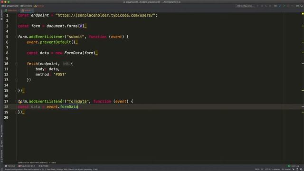
Task: Click line number 20 in the gutter
Action: coord(6,117)
